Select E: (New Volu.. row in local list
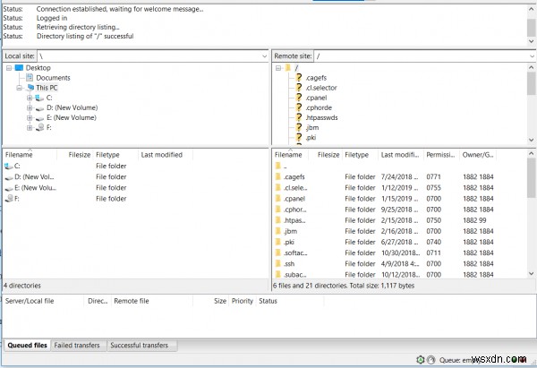Image resolution: width=537 pixels, height=368 pixels. 135,188
